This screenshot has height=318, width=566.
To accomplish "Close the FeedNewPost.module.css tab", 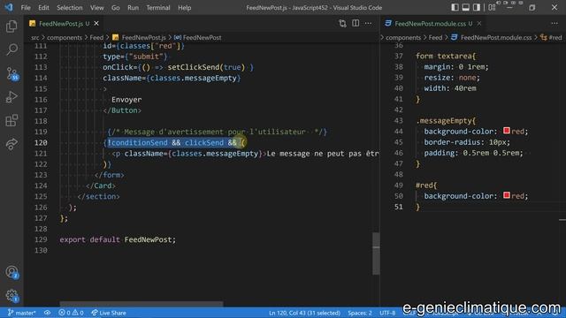I will click(x=479, y=24).
